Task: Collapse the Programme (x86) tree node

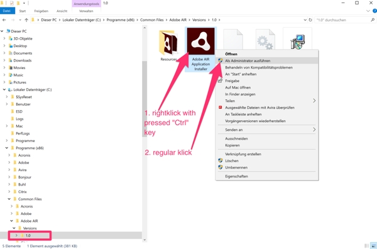Action: 7,148
